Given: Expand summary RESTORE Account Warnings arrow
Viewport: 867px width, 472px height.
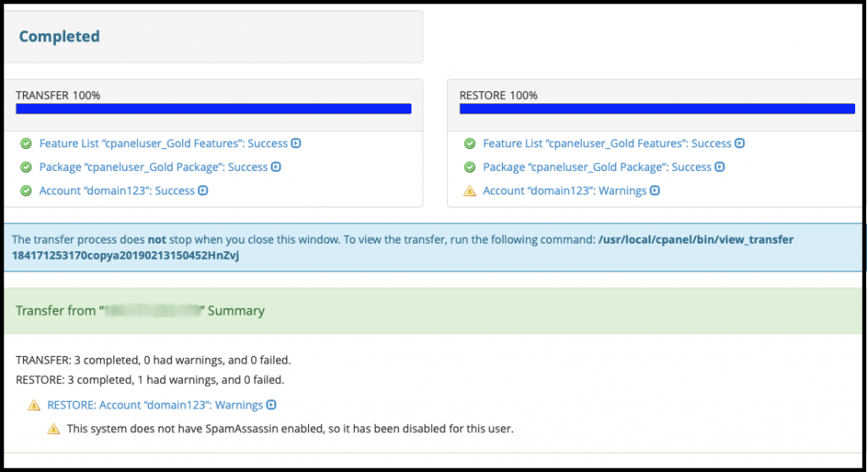Looking at the screenshot, I should coord(272,404).
